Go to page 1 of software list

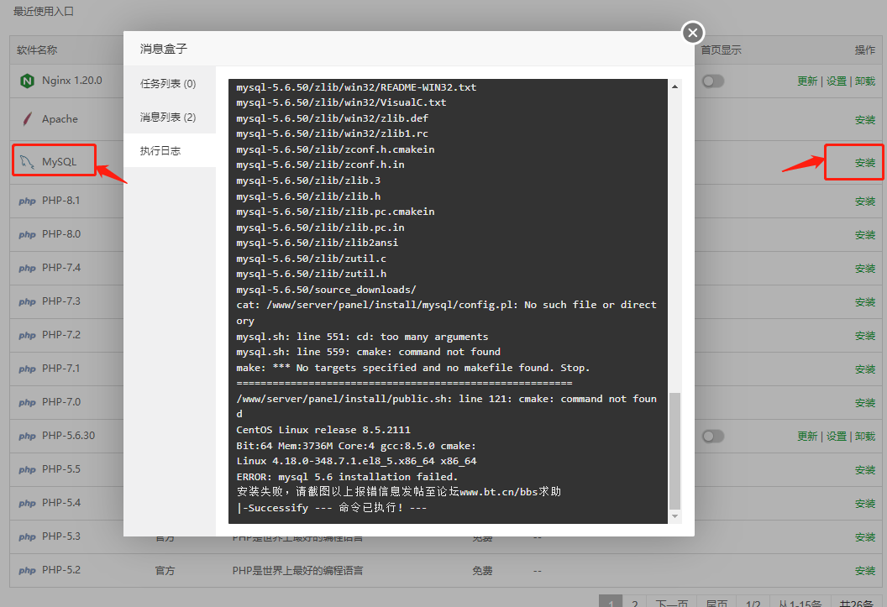pyautogui.click(x=611, y=603)
